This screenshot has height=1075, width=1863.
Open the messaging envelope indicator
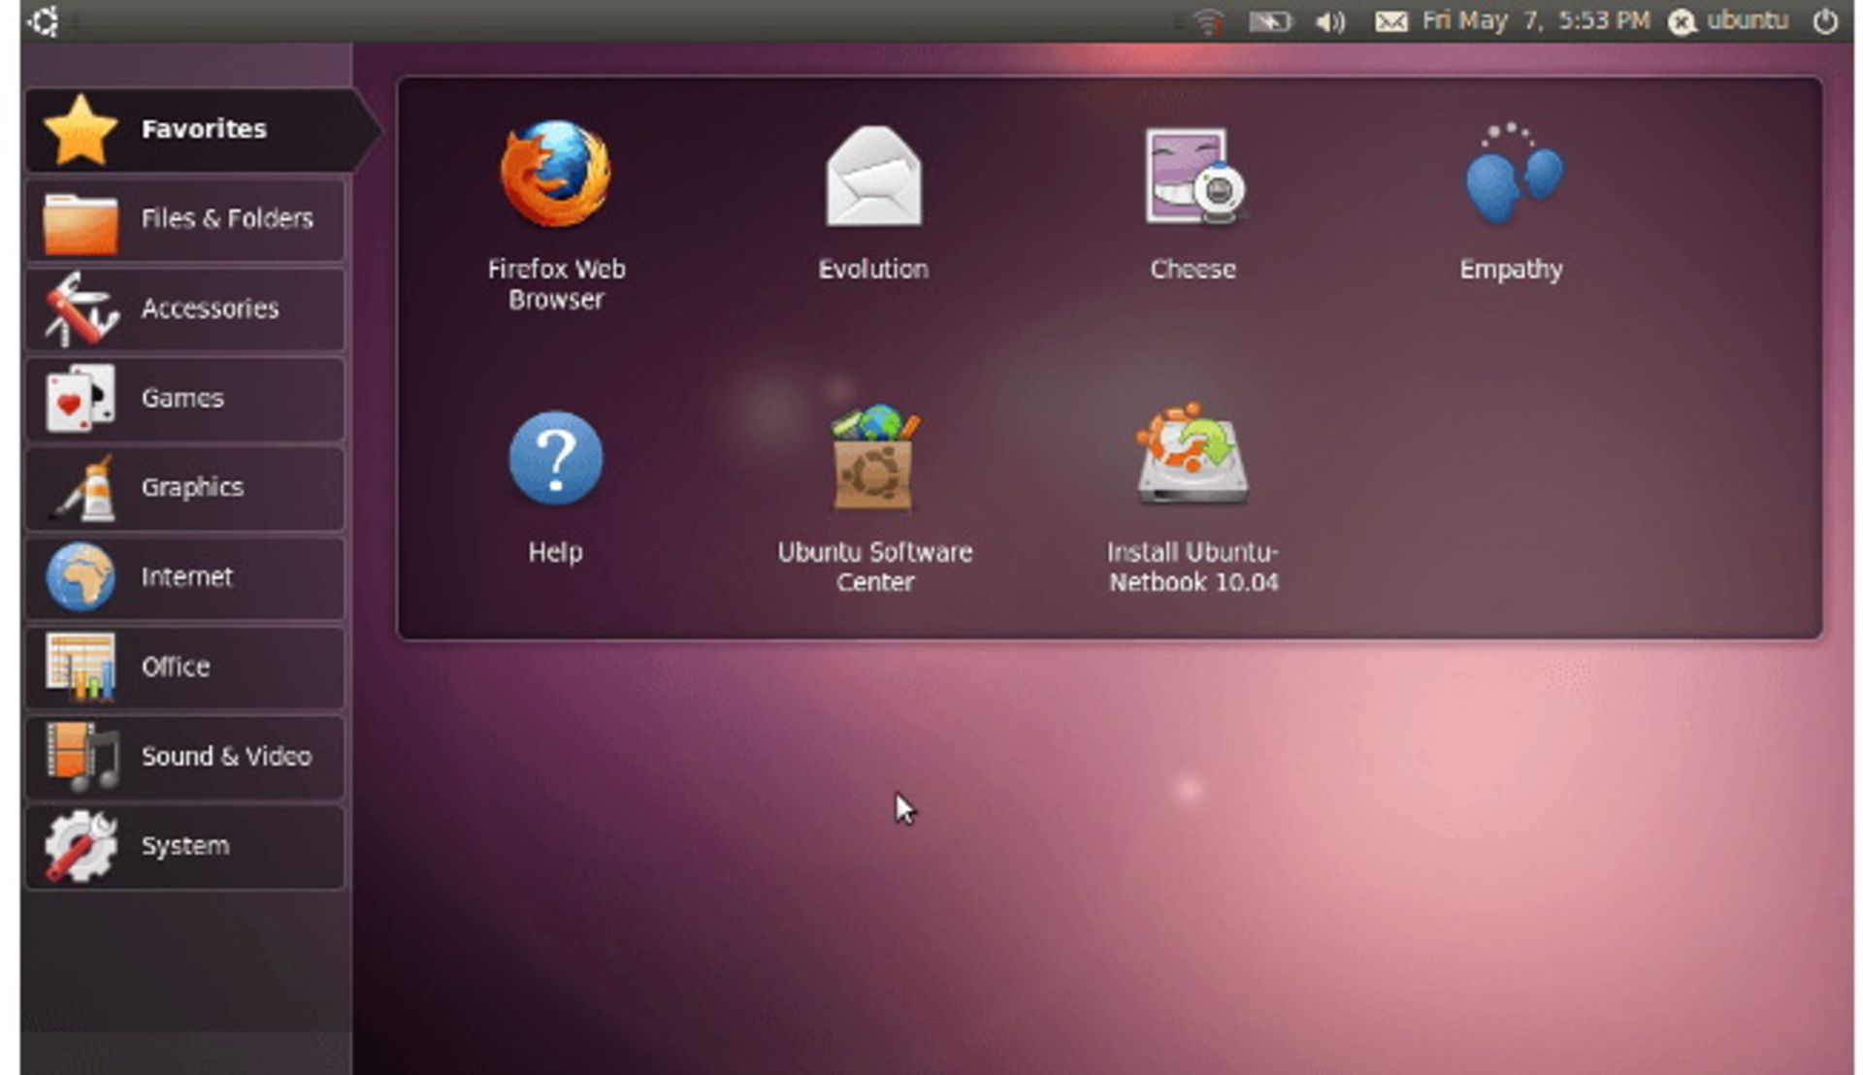pos(1390,21)
